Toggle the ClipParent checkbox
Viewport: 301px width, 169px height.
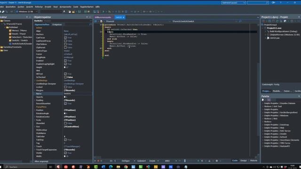(x=65, y=47)
